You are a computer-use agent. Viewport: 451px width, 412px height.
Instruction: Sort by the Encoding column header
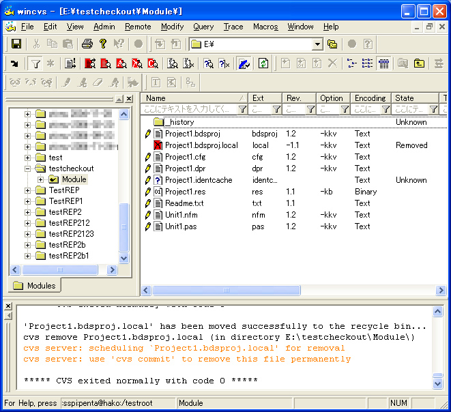pos(370,98)
